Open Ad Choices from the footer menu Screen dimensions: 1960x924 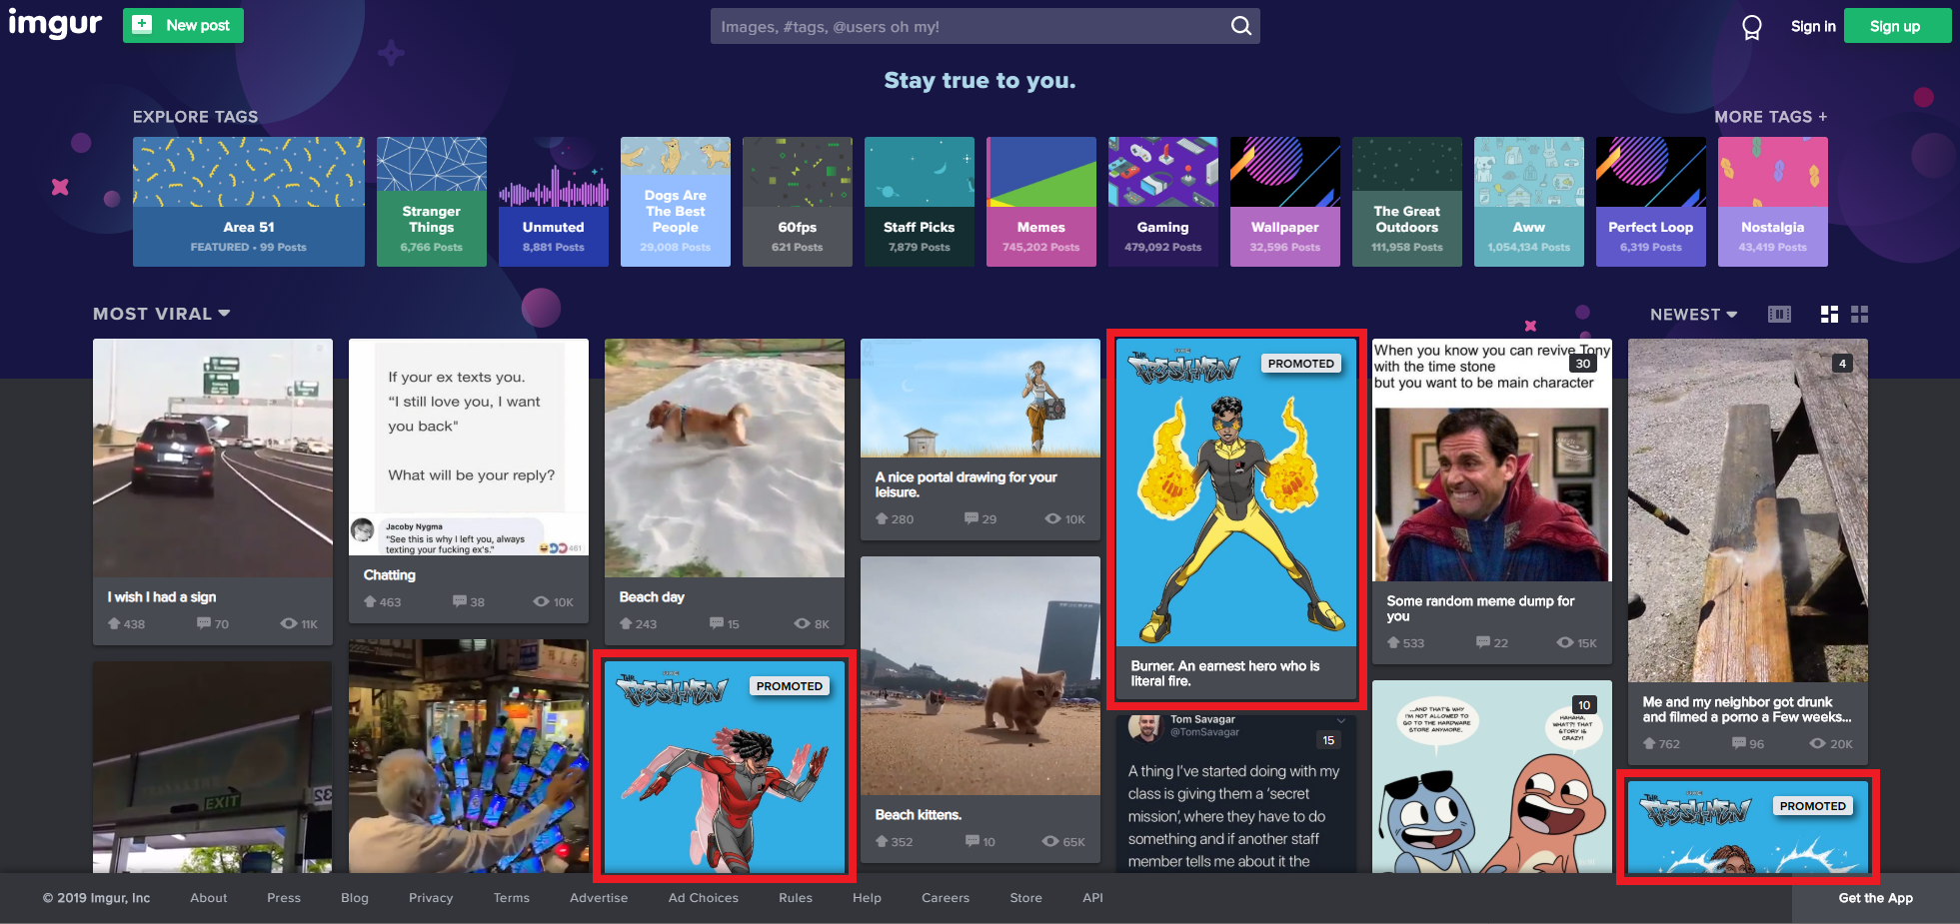coord(703,897)
